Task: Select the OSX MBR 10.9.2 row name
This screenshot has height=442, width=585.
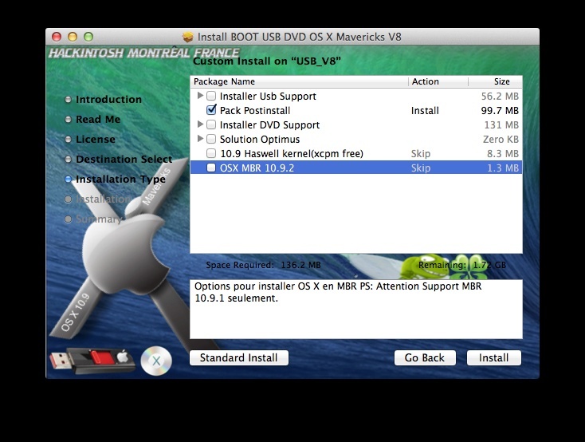Action: (x=257, y=168)
